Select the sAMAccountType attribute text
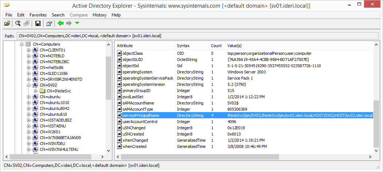This screenshot has width=383, height=172. (x=138, y=109)
